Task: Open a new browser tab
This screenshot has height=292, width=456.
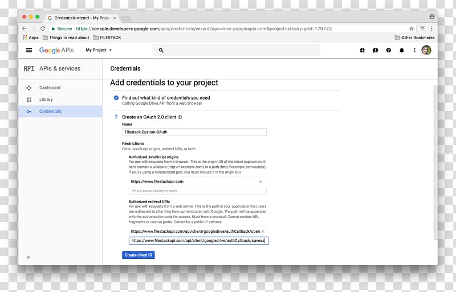Action: 126,19
